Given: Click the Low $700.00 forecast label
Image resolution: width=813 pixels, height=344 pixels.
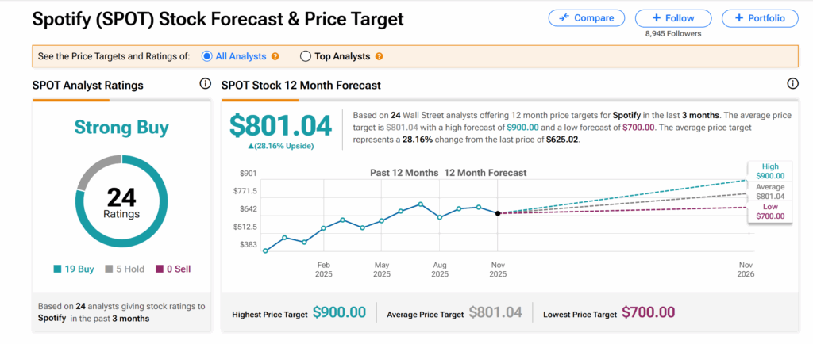Looking at the screenshot, I should click(x=769, y=211).
